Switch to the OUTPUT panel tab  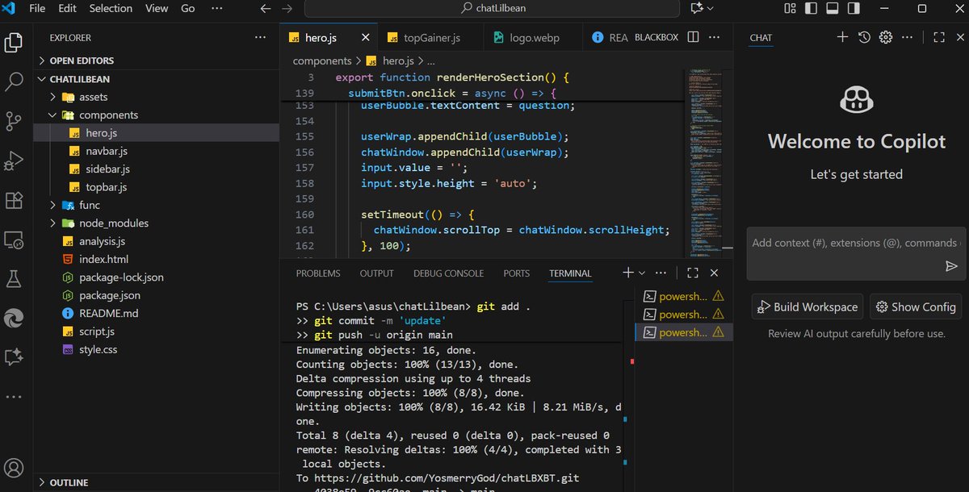pyautogui.click(x=376, y=273)
